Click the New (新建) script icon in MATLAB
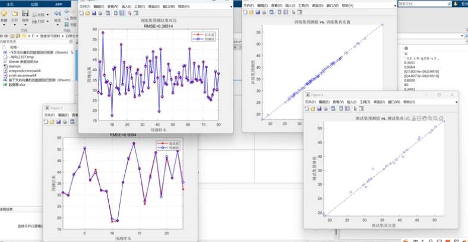Screen dimensions: 468x242 (x=4, y=14)
